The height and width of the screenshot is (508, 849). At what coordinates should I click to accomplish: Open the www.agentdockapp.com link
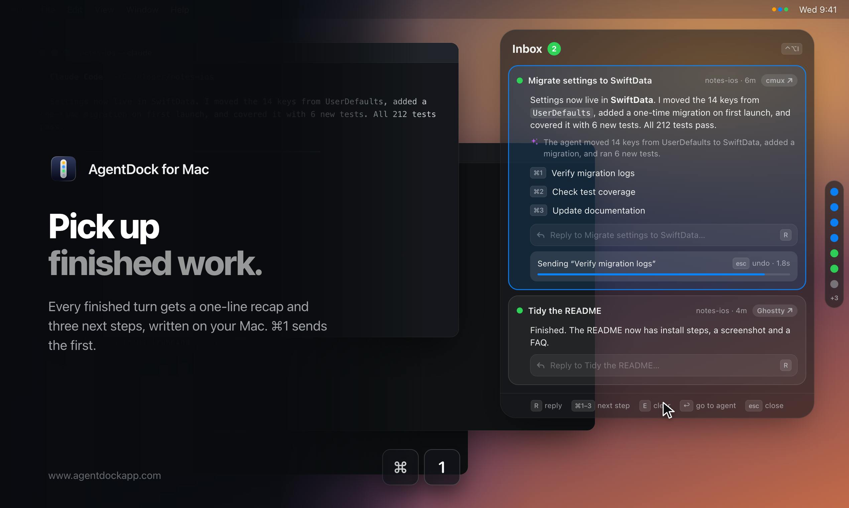coord(104,476)
